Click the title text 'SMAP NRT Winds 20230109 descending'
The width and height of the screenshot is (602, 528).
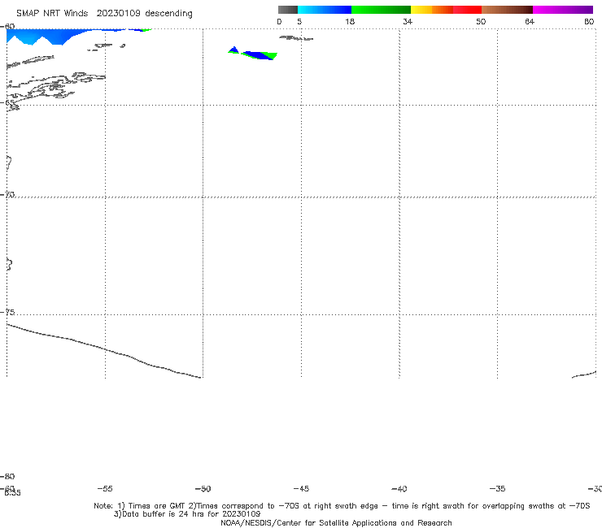coord(104,14)
